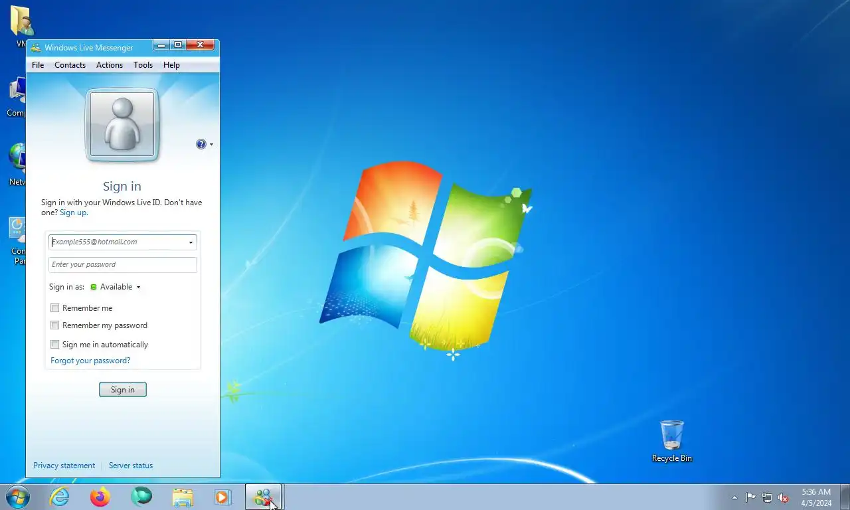Maximize the Windows Live Messenger window

tap(178, 45)
